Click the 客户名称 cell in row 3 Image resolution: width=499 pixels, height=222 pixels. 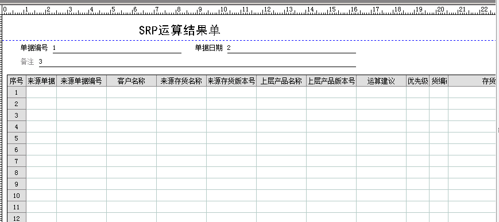tap(131, 115)
